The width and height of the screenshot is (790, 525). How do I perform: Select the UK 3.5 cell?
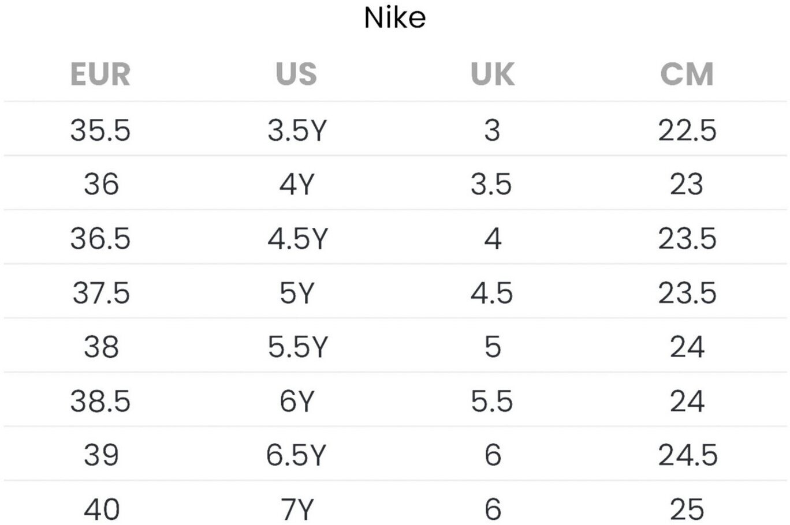(491, 184)
